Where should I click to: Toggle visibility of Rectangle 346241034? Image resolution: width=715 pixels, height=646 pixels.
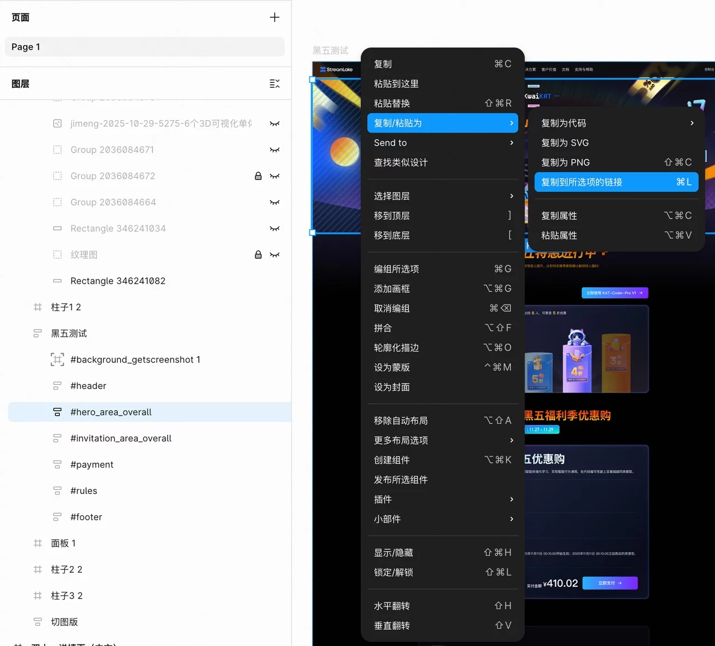click(x=274, y=229)
